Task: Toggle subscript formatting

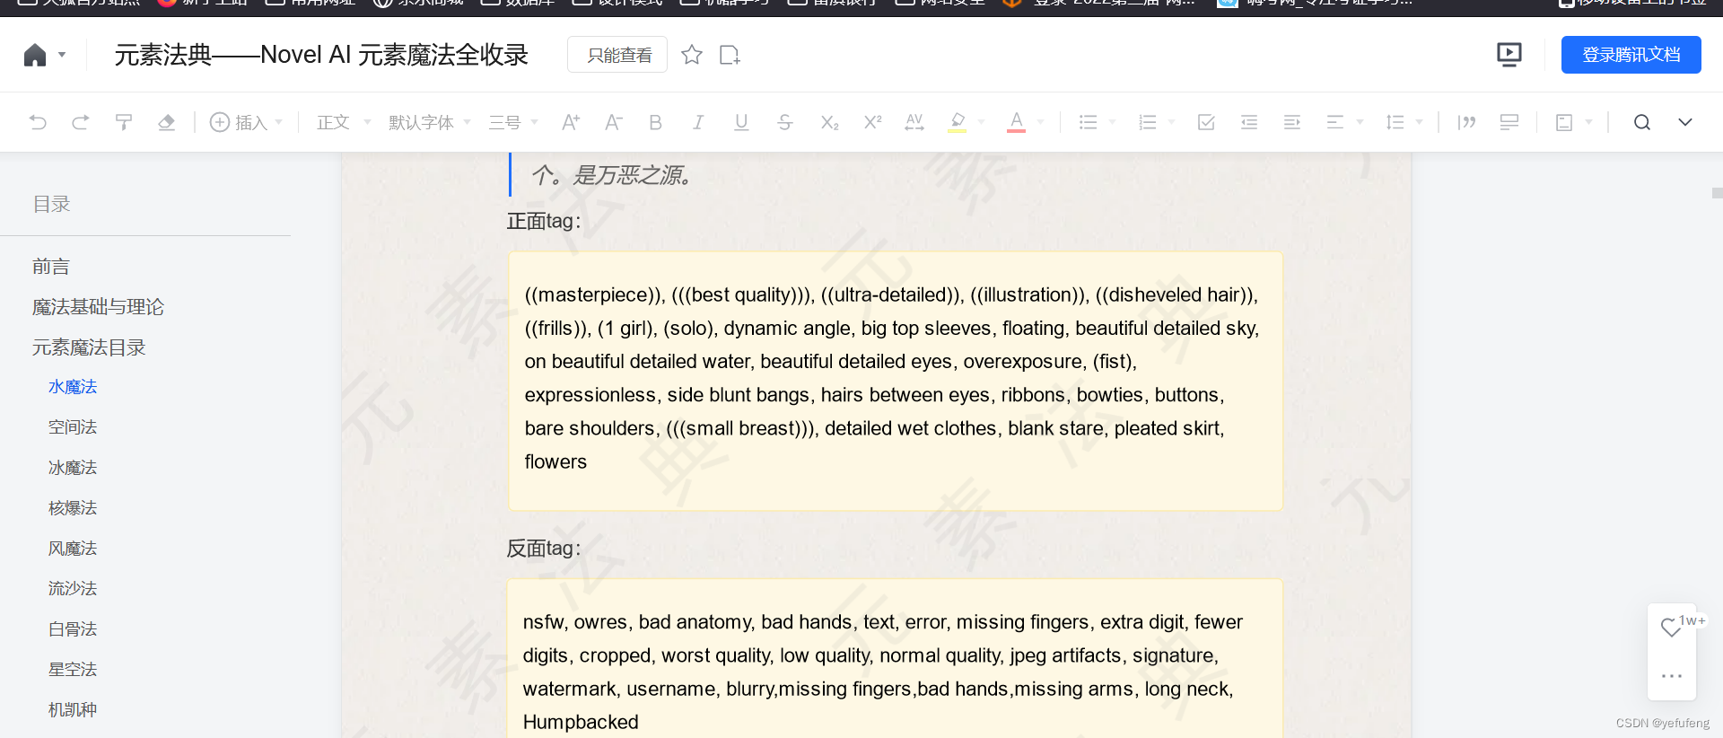Action: coord(830,122)
